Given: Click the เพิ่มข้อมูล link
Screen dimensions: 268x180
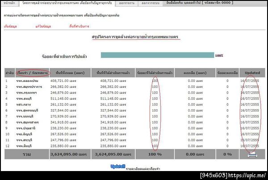Looking at the screenshot, I should click(x=10, y=26).
